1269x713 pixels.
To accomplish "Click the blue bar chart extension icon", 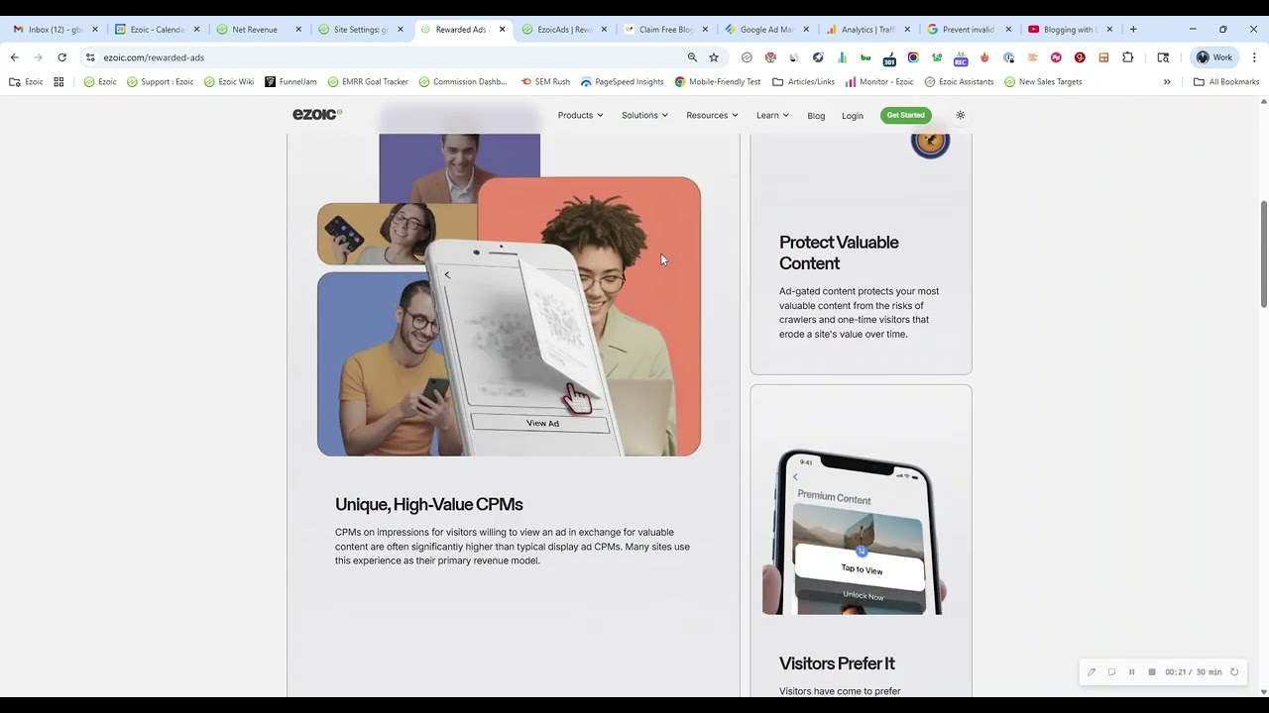I will coord(842,57).
